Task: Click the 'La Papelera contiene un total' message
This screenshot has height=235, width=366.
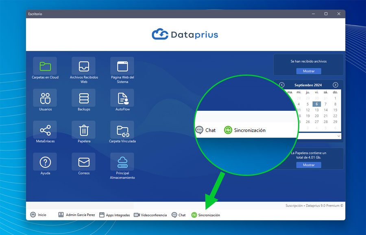Action: click(309, 155)
